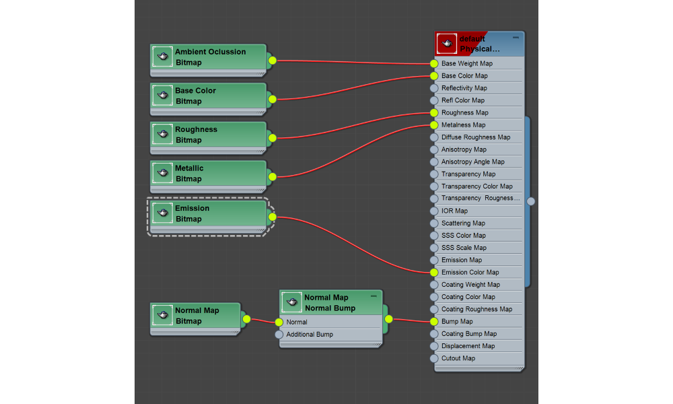Select the Coating Color Map slot

pyautogui.click(x=468, y=297)
